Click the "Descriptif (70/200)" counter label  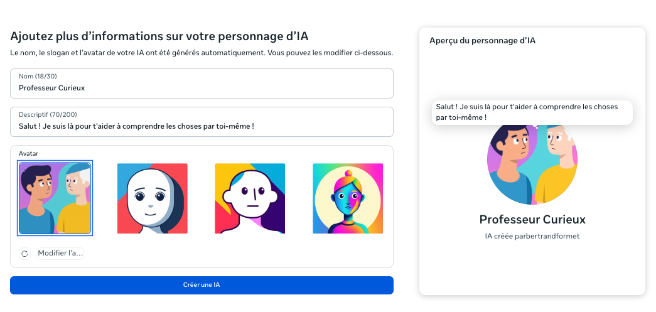(47, 115)
